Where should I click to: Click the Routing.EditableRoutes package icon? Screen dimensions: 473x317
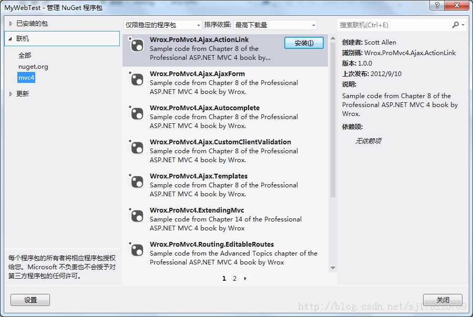[136, 249]
